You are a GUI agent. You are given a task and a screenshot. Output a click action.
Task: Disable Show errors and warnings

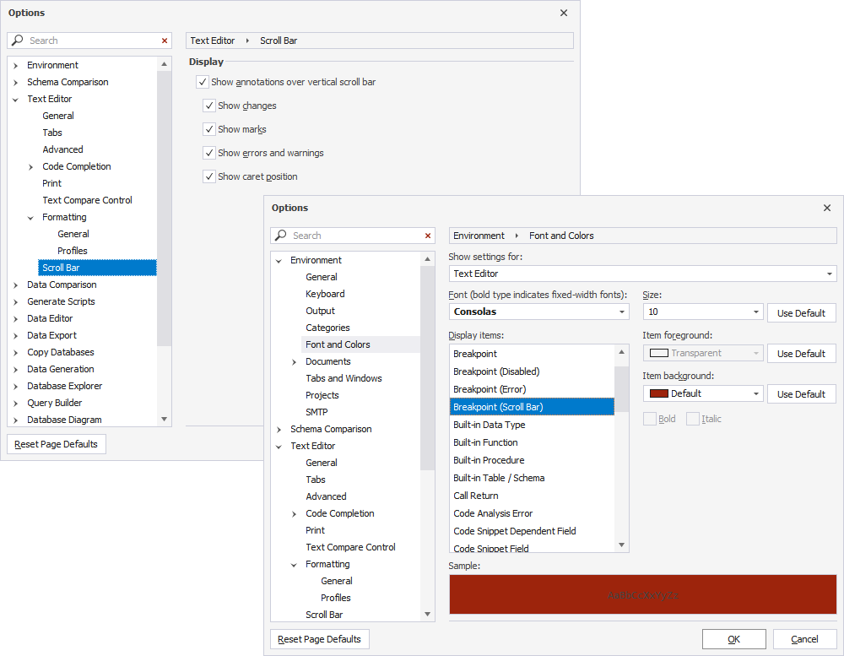click(x=208, y=153)
